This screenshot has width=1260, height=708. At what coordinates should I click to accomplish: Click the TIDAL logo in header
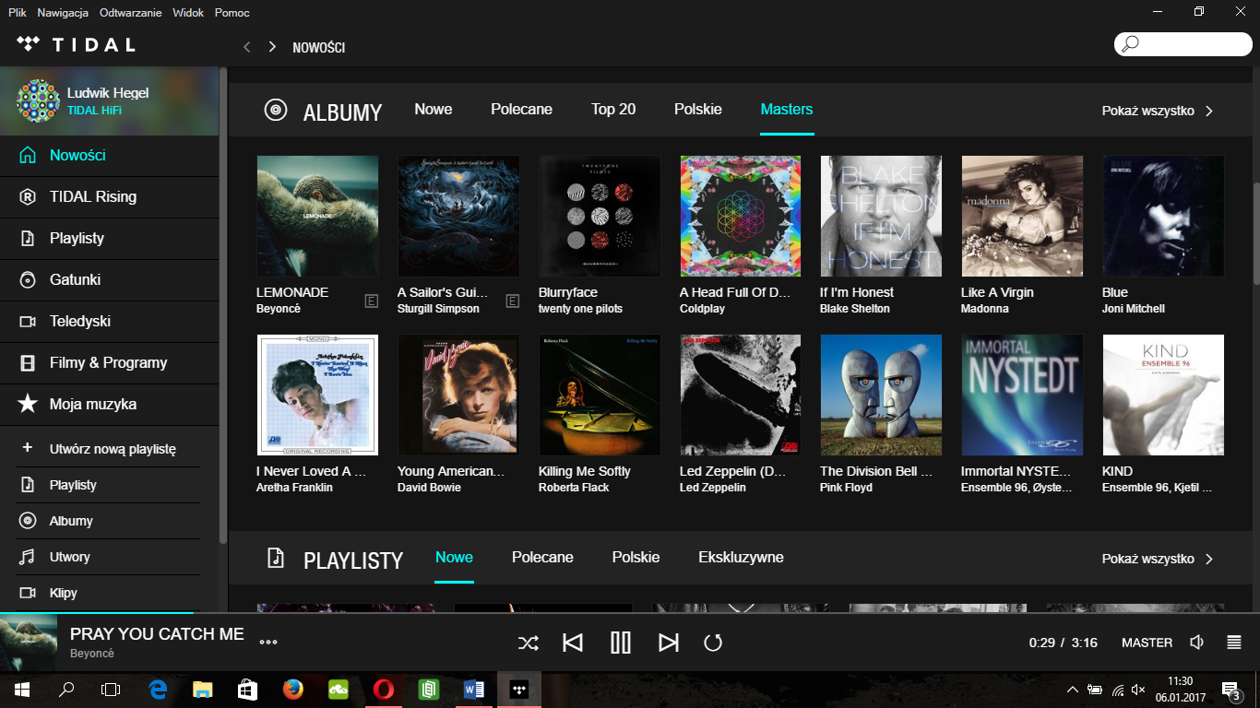[76, 44]
